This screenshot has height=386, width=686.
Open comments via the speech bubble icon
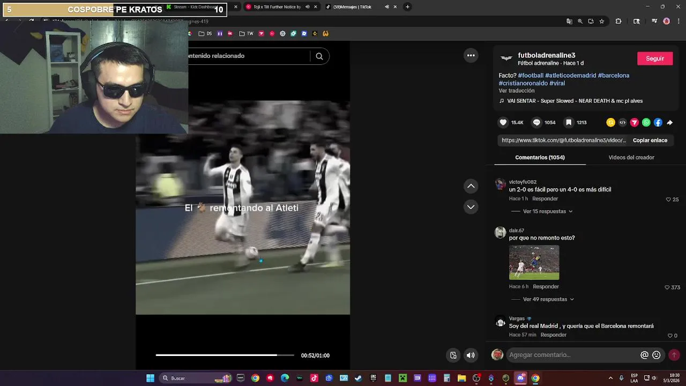coord(536,123)
